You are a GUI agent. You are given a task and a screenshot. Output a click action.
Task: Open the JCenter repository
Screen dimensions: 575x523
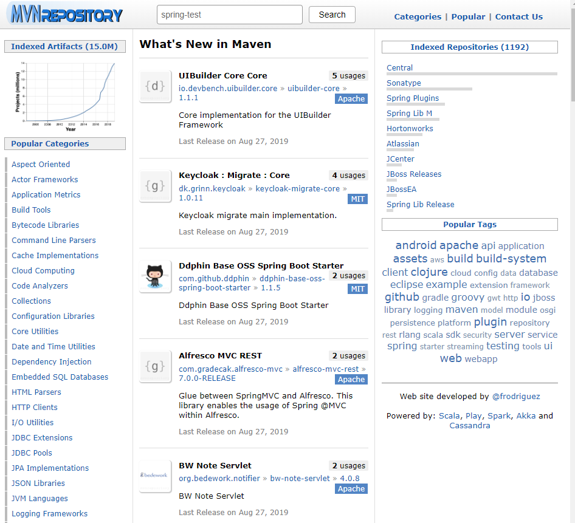pos(401,159)
